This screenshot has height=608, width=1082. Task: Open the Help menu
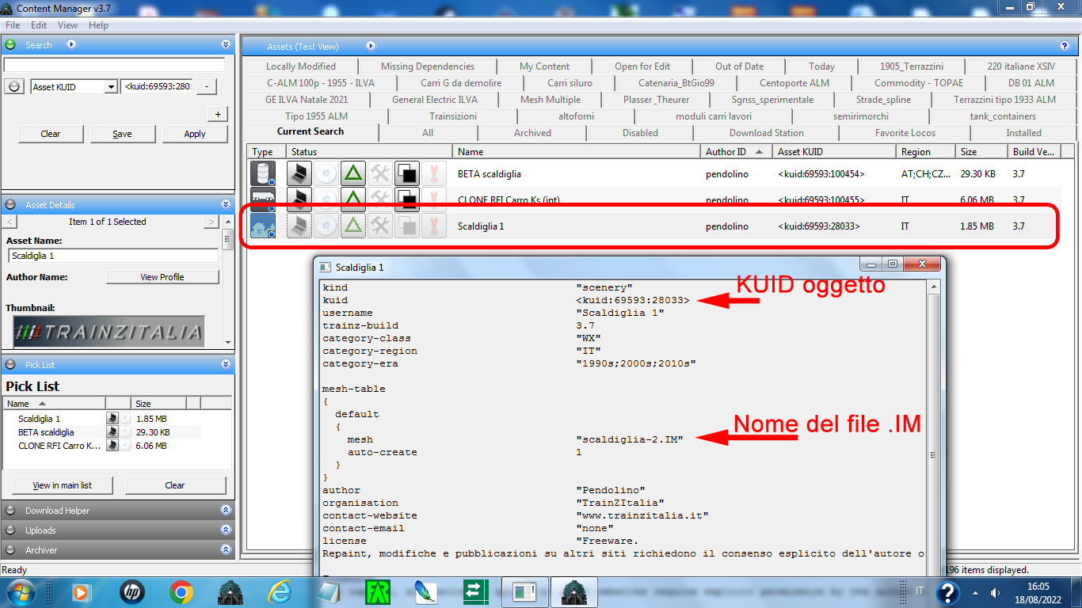tap(98, 25)
